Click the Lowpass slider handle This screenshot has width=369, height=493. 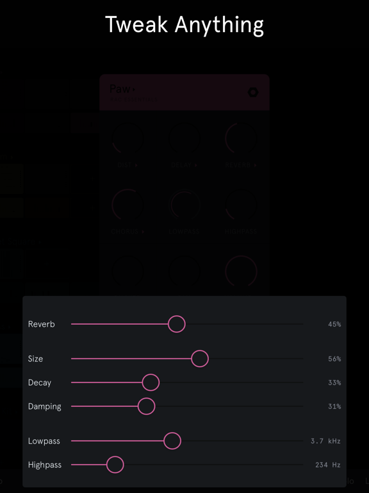pyautogui.click(x=172, y=441)
